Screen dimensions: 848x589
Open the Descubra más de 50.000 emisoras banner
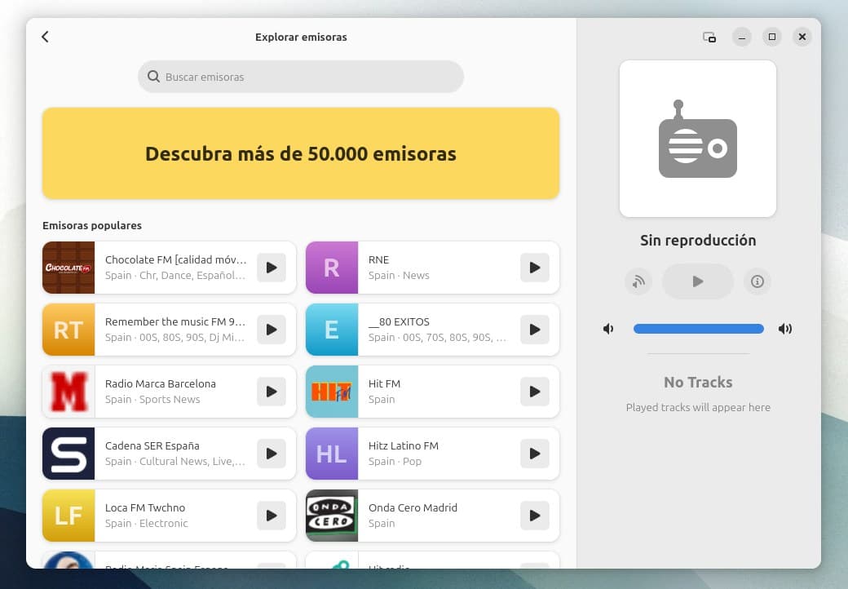(301, 153)
